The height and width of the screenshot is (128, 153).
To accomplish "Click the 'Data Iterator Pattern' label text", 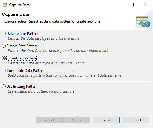I will (22, 34).
